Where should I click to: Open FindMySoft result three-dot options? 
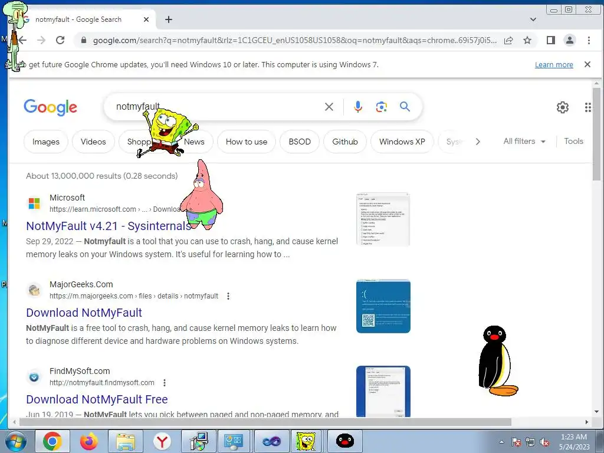[x=165, y=382]
